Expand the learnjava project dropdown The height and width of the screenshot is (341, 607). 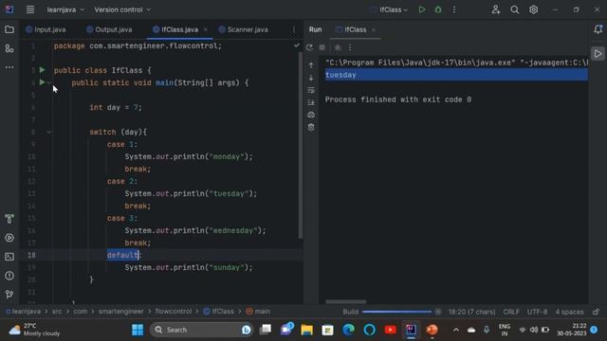[x=65, y=9]
